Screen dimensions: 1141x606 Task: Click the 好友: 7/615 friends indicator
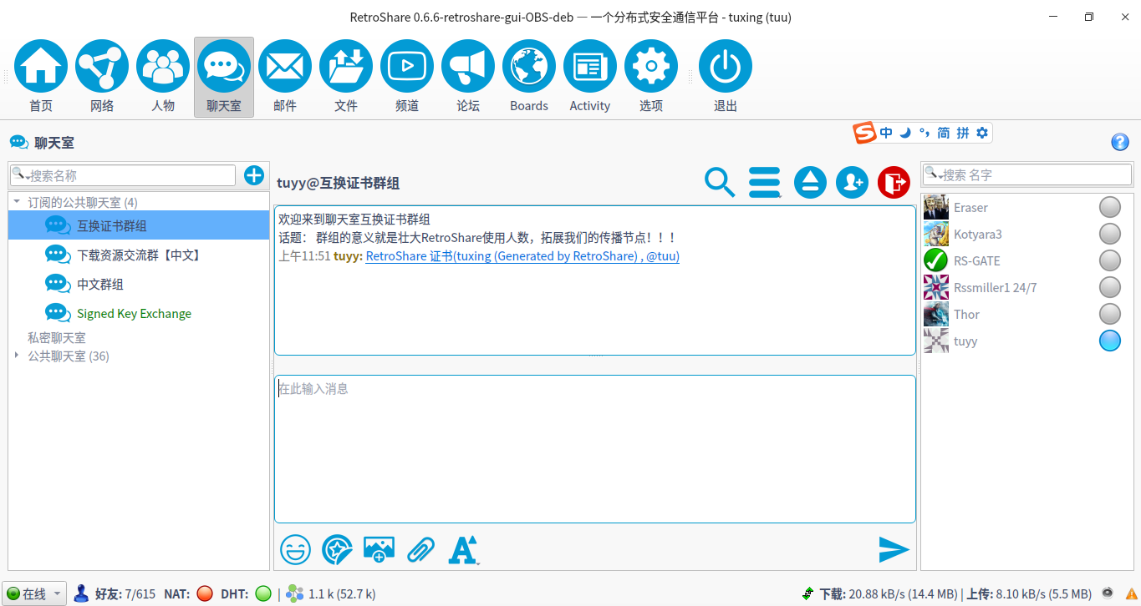[125, 594]
